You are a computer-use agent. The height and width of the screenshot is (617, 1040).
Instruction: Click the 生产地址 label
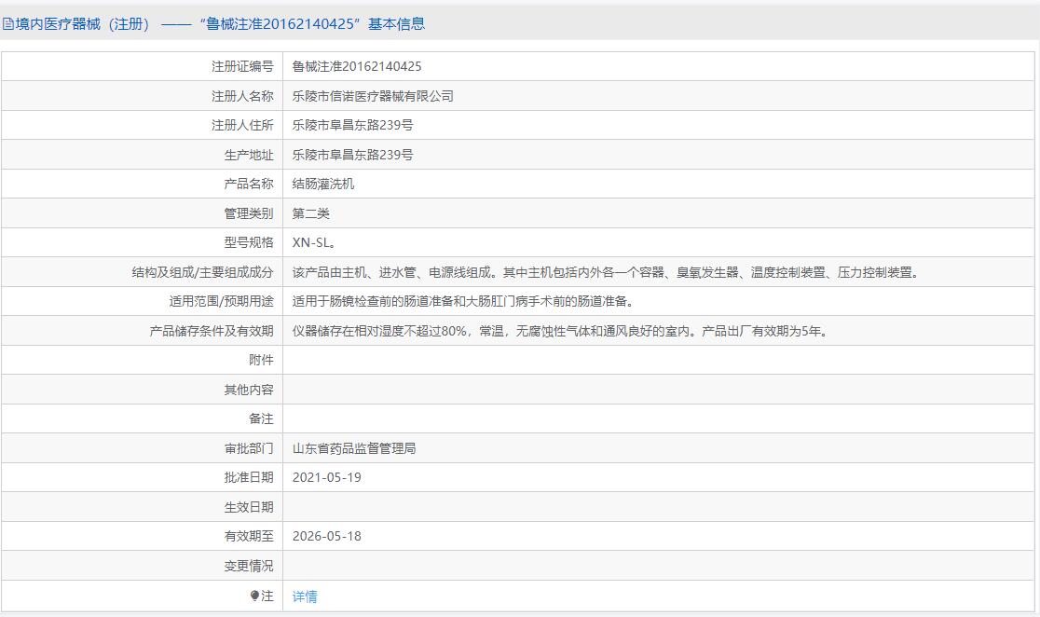[x=249, y=155]
